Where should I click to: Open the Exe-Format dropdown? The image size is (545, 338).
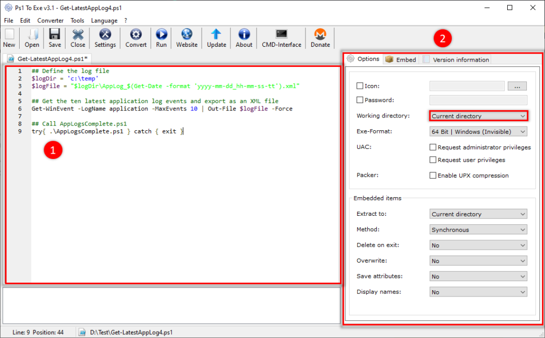(478, 131)
